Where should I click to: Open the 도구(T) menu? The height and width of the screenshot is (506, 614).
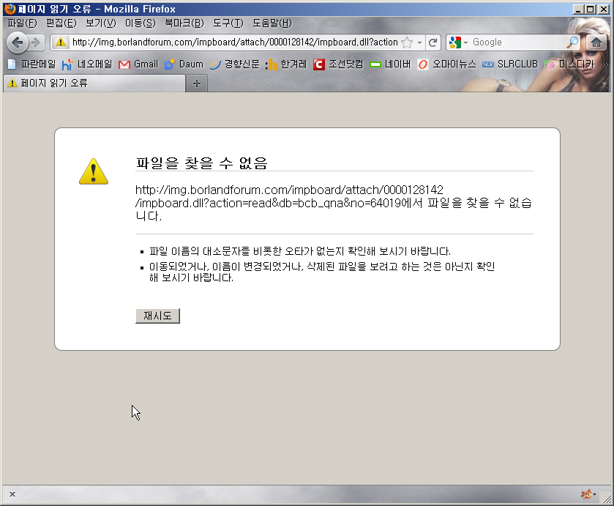pos(228,23)
